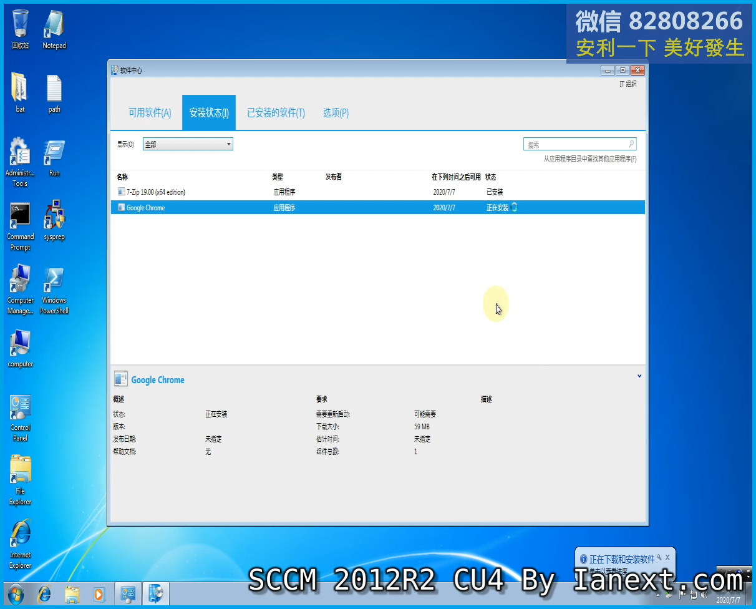
Task: Select the bat folder on the desktop
Action: click(x=20, y=93)
